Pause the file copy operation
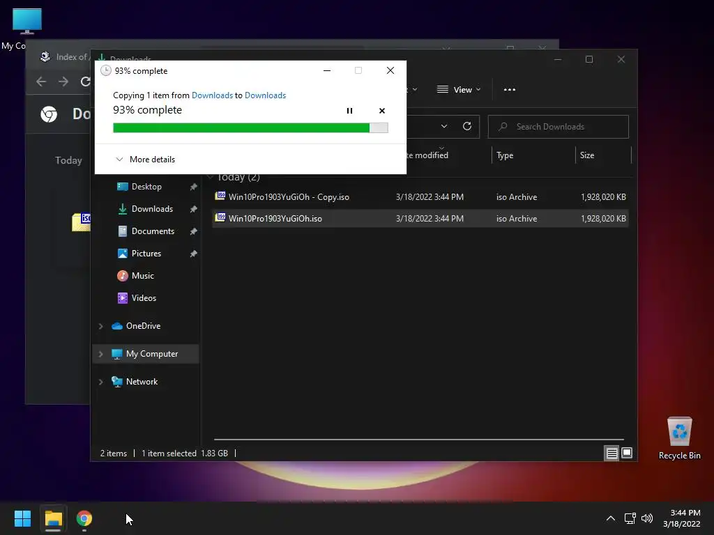The width and height of the screenshot is (714, 535). pos(349,111)
